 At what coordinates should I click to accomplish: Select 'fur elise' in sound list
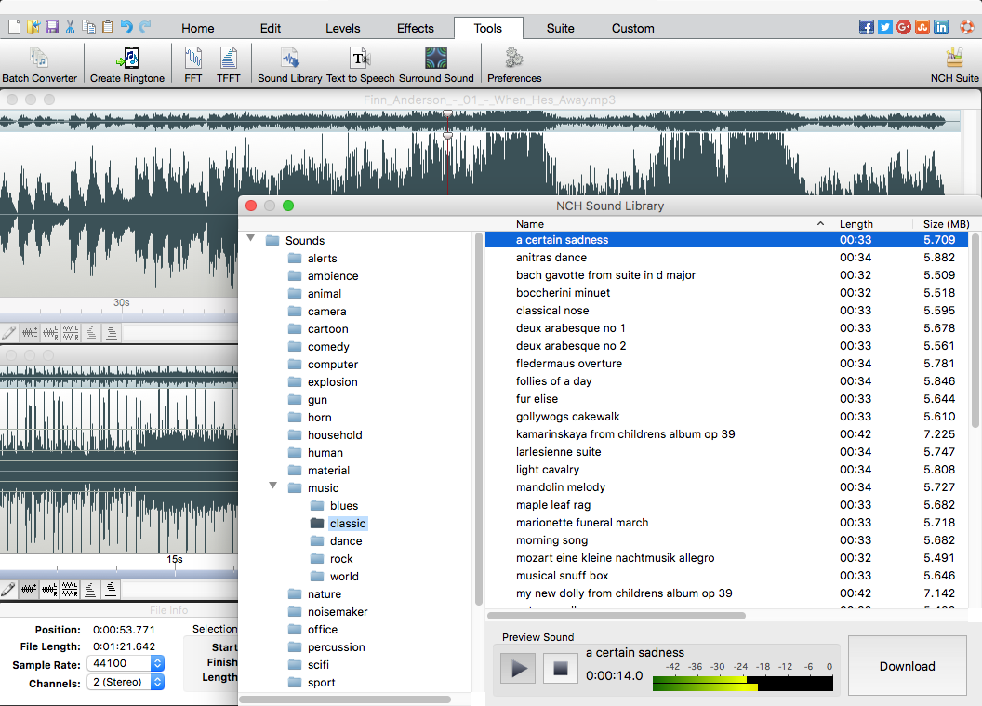[727, 398]
